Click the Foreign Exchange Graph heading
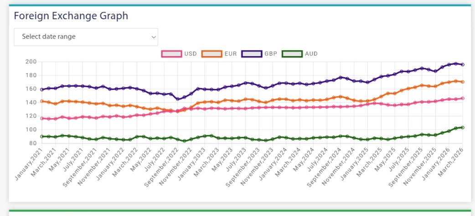Viewport: 475px width, 216px height. click(71, 16)
